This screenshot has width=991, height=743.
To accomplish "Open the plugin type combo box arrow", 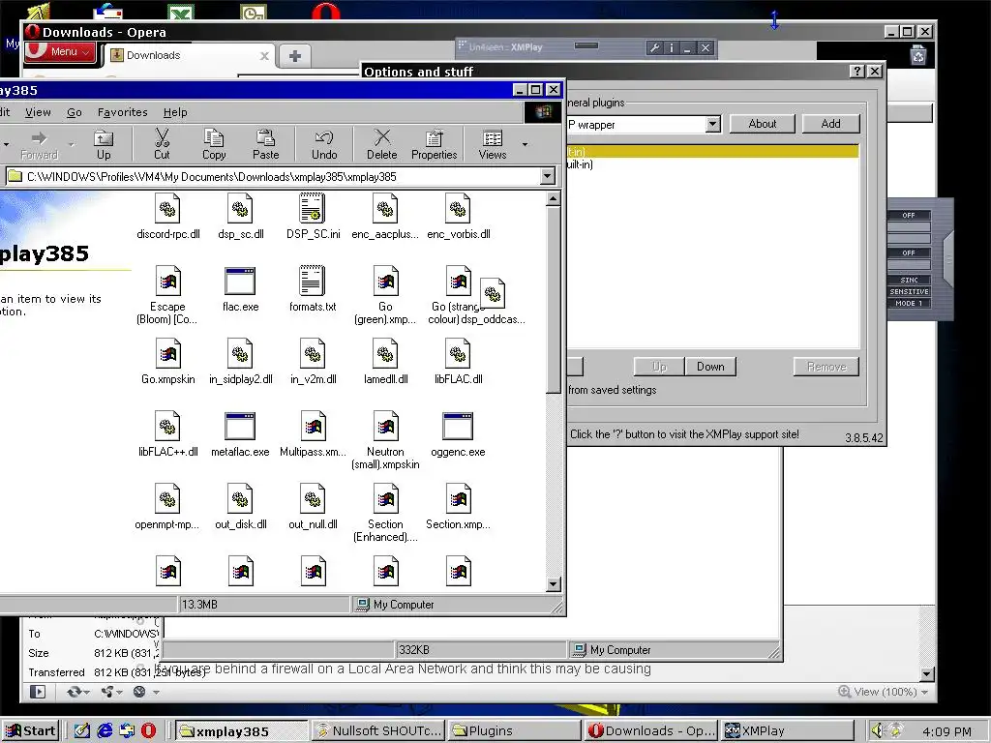I will tap(713, 124).
